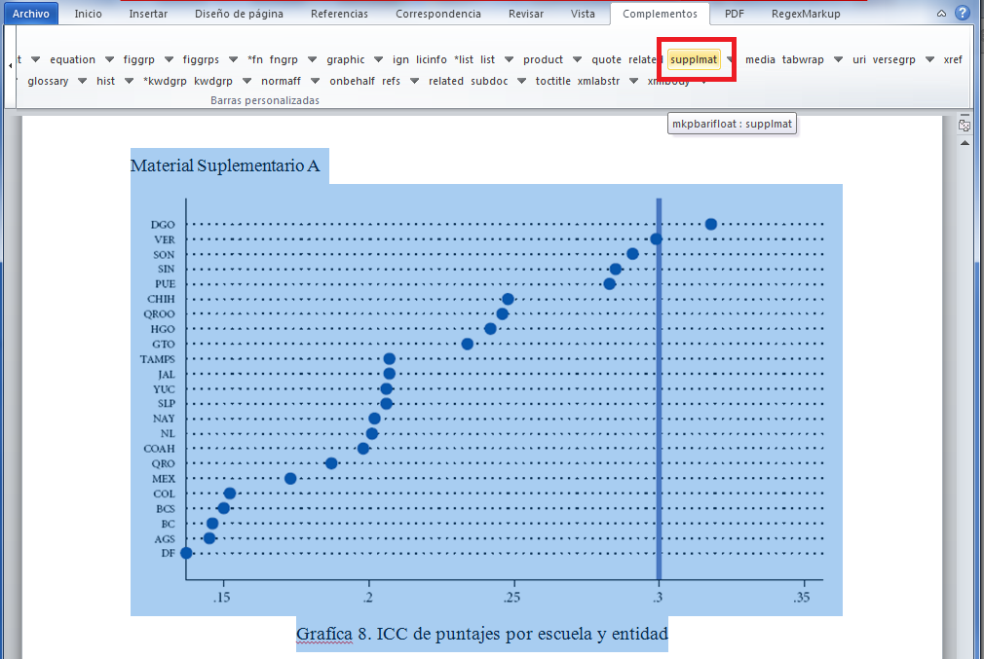The width and height of the screenshot is (984, 659).
Task: Open the Archivo menu
Action: 30,15
